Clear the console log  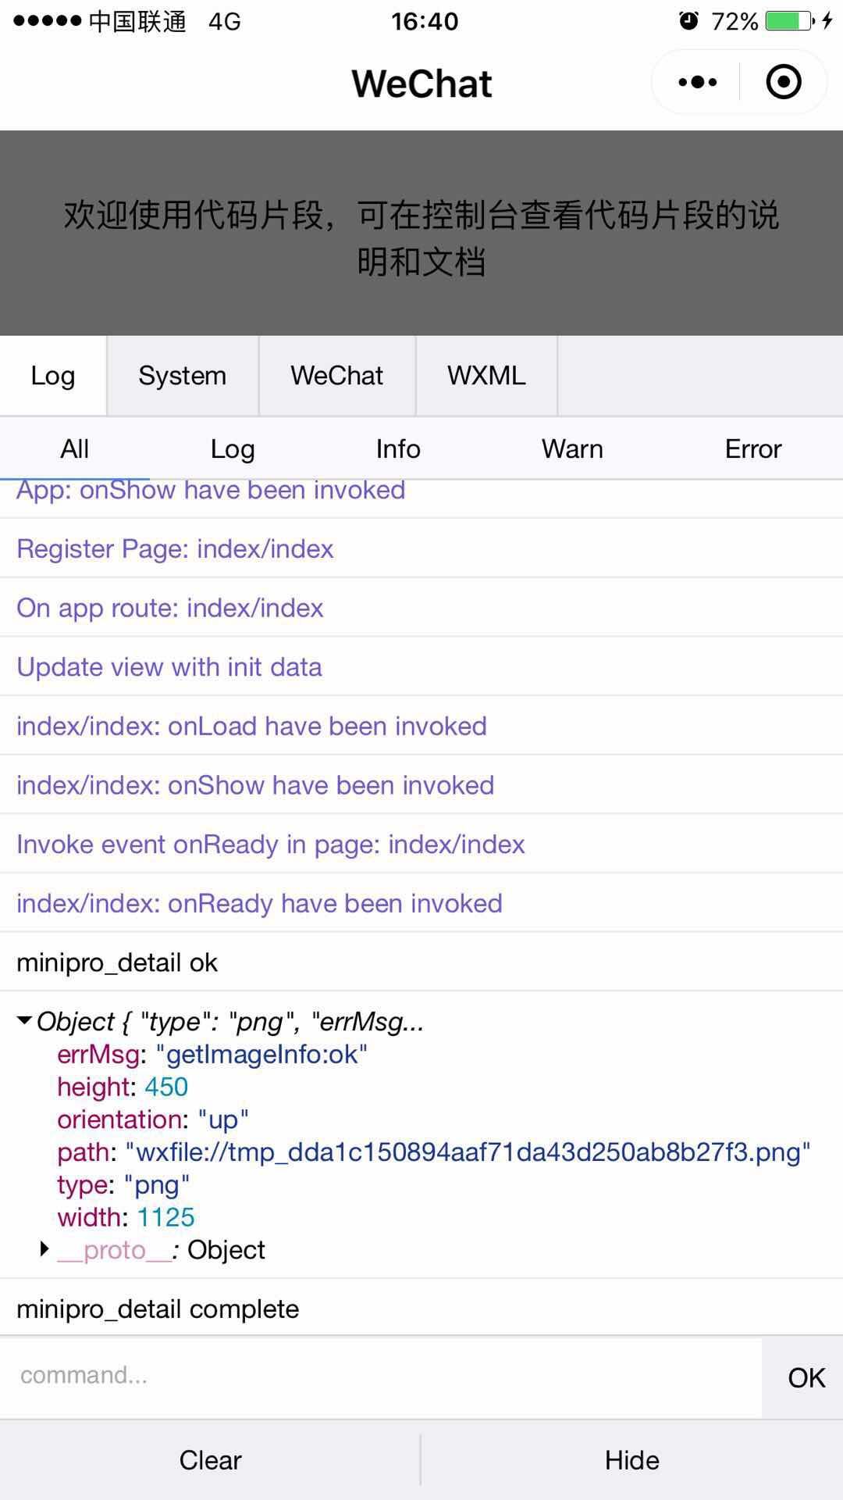210,1460
